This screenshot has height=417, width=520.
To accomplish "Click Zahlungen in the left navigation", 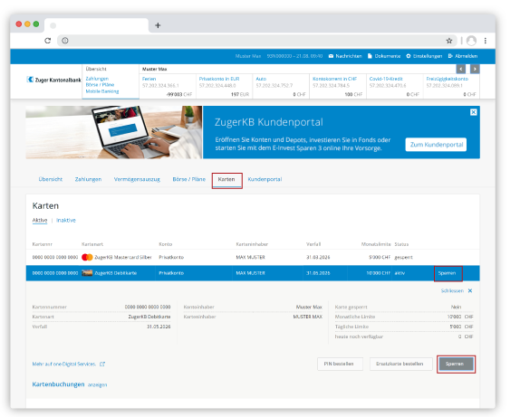I will [97, 79].
